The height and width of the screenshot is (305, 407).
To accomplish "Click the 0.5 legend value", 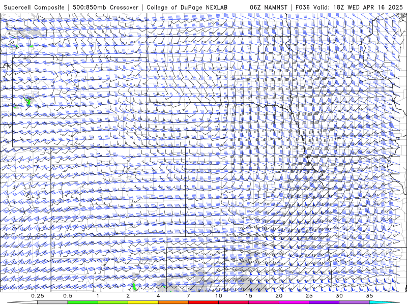I will coord(68,296).
